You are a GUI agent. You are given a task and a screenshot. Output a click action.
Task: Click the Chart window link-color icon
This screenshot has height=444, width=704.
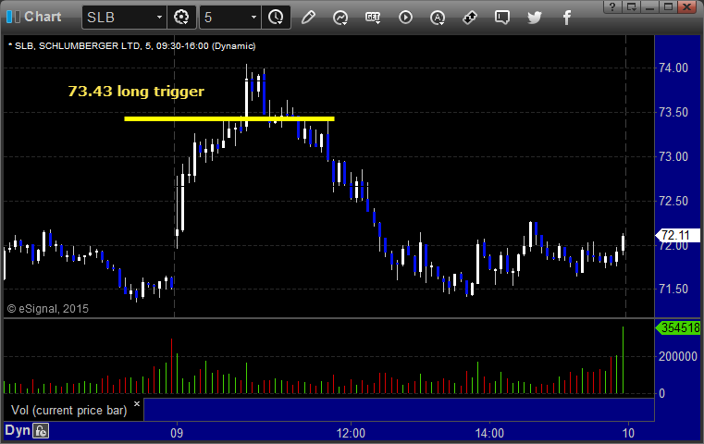13,17
